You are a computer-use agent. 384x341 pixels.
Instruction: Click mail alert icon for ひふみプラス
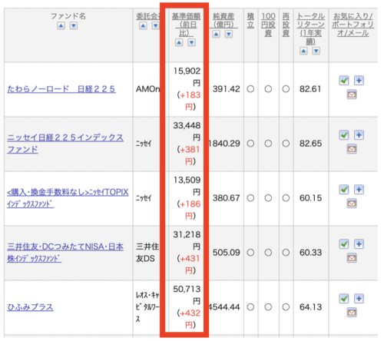[x=352, y=313]
